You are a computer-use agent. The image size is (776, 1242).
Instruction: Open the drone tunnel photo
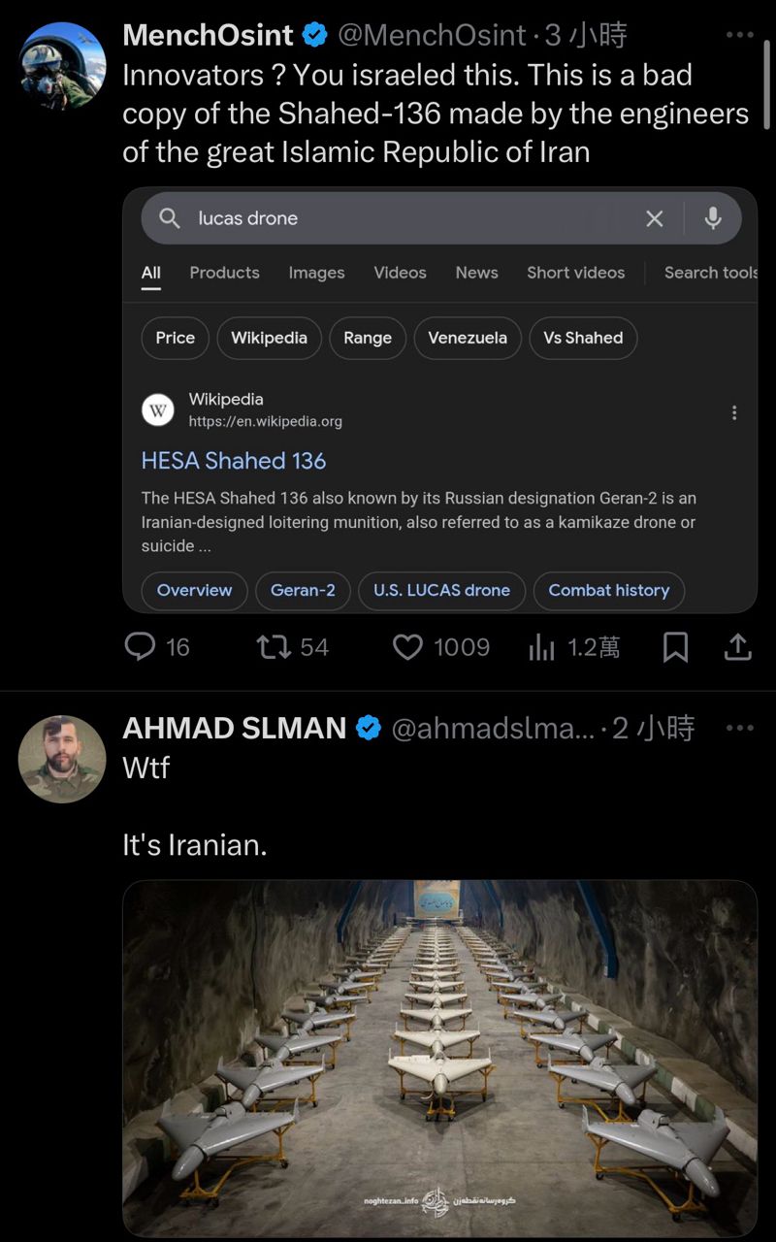coord(439,1058)
